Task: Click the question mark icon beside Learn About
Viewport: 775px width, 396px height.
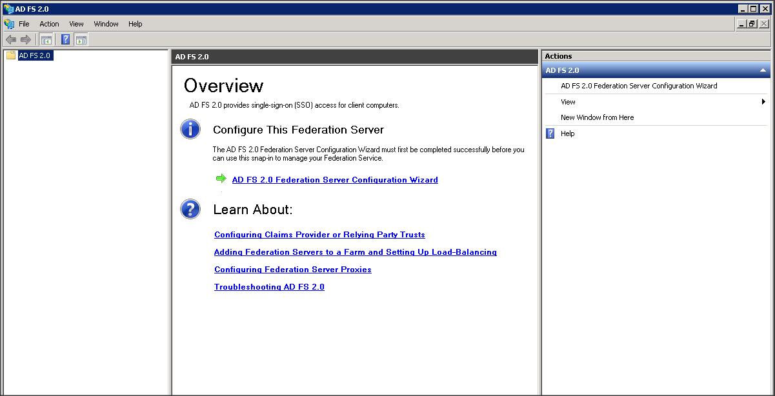Action: tap(190, 209)
